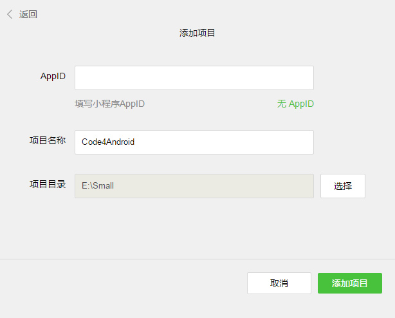Click the 无 text of 无 AppID

click(282, 104)
